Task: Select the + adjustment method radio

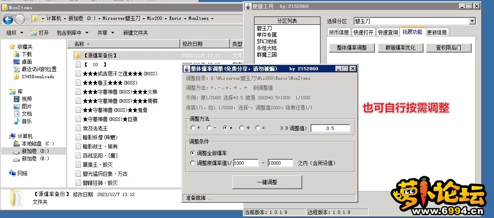Action: [193, 128]
